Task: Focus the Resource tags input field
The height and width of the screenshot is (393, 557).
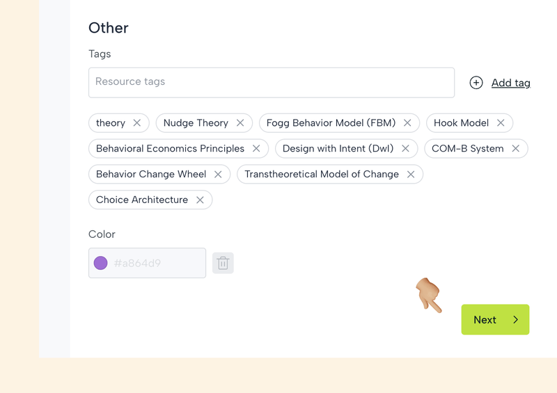Action: click(x=271, y=82)
